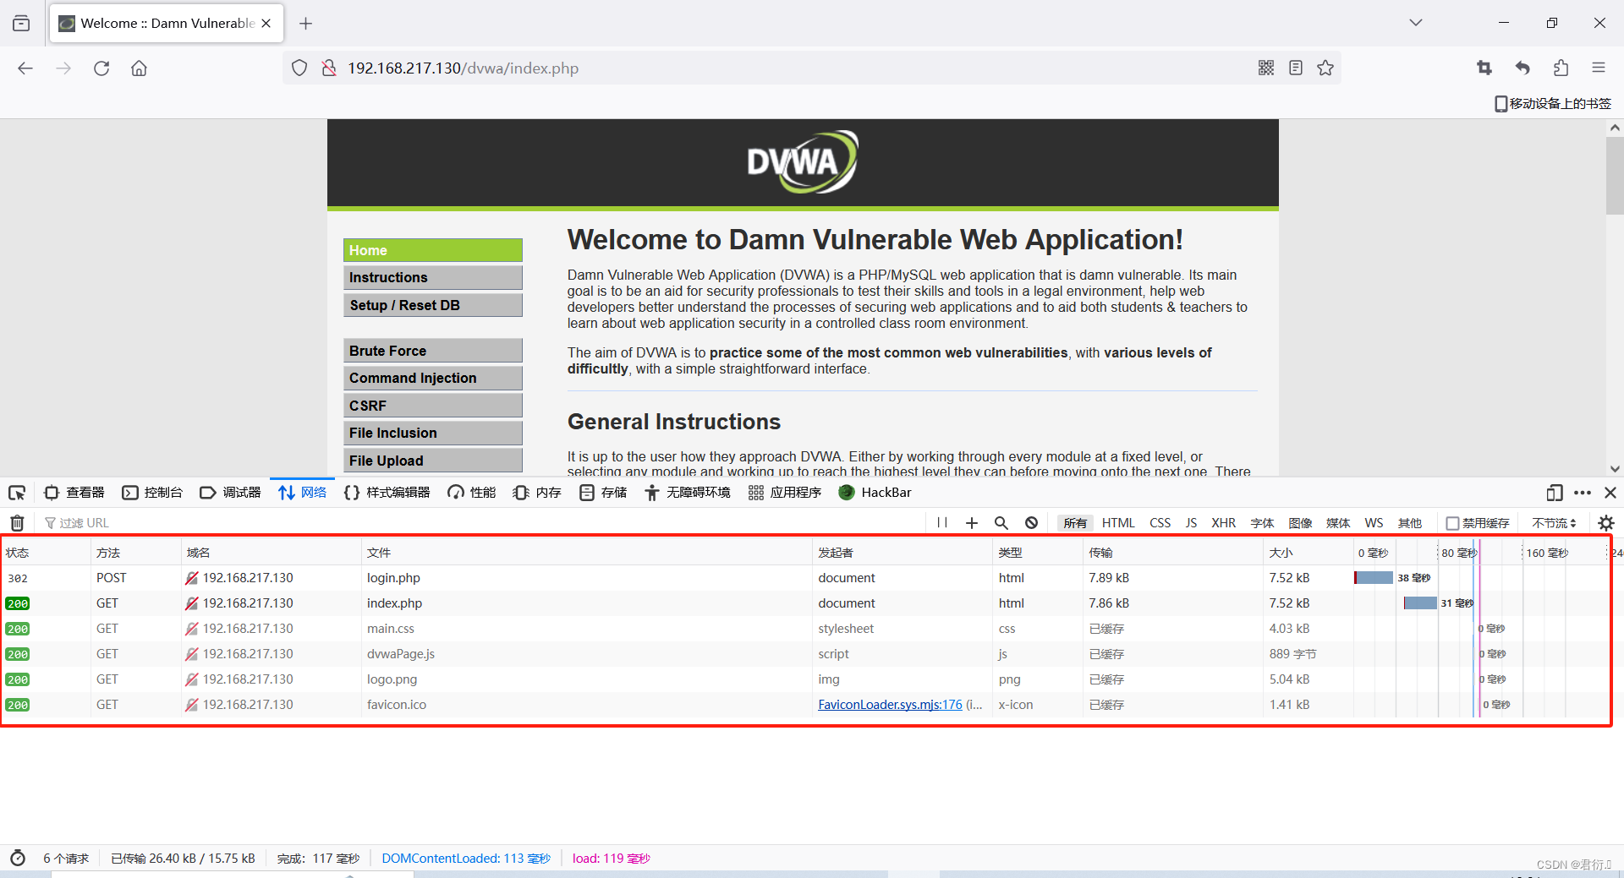
Task: Open the 移动设备上的书签 bookmarks folder
Action: point(1553,103)
